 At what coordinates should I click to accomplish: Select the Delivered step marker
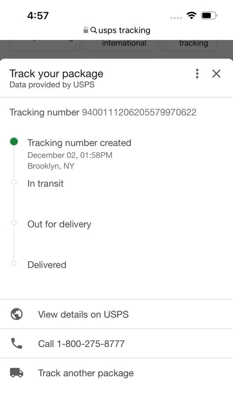(x=14, y=264)
